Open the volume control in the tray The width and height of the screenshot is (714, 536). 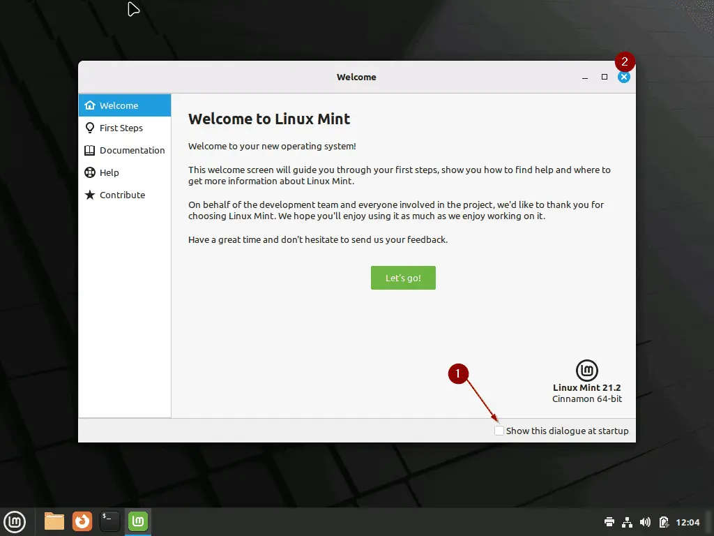coord(645,522)
